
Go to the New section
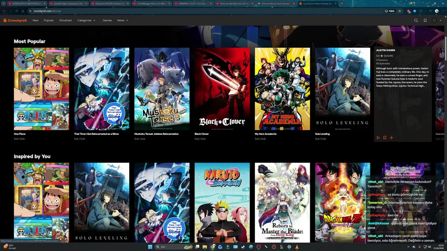(x=36, y=21)
